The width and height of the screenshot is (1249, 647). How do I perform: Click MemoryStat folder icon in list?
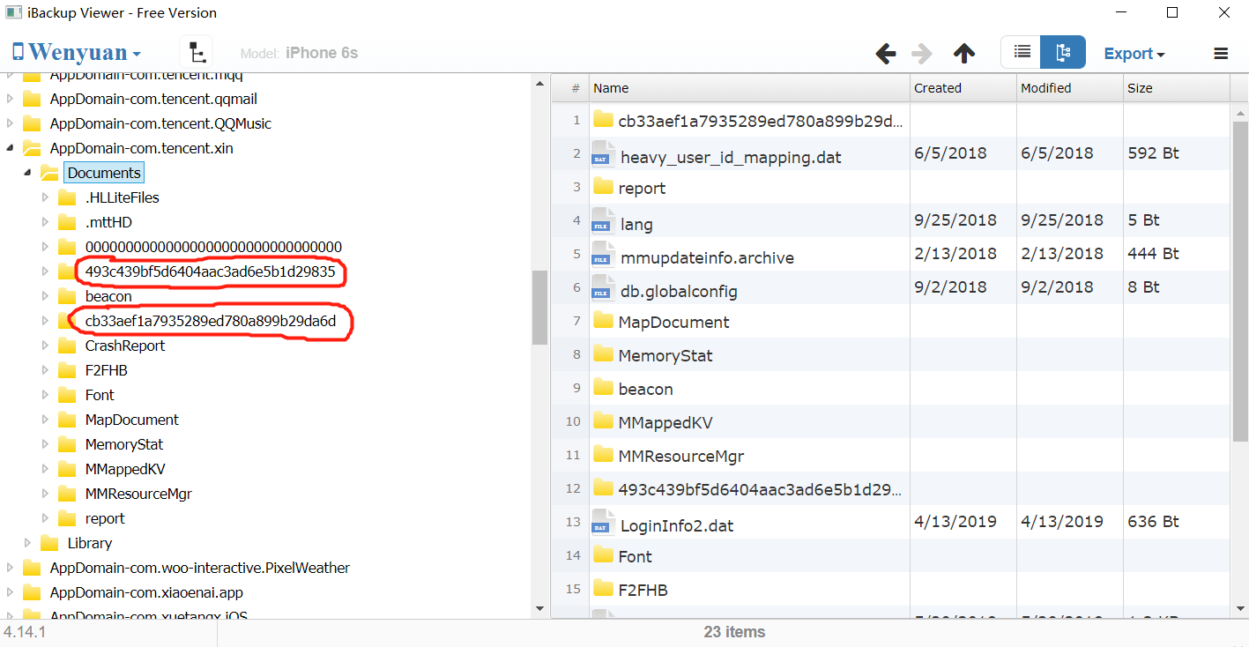(x=603, y=353)
